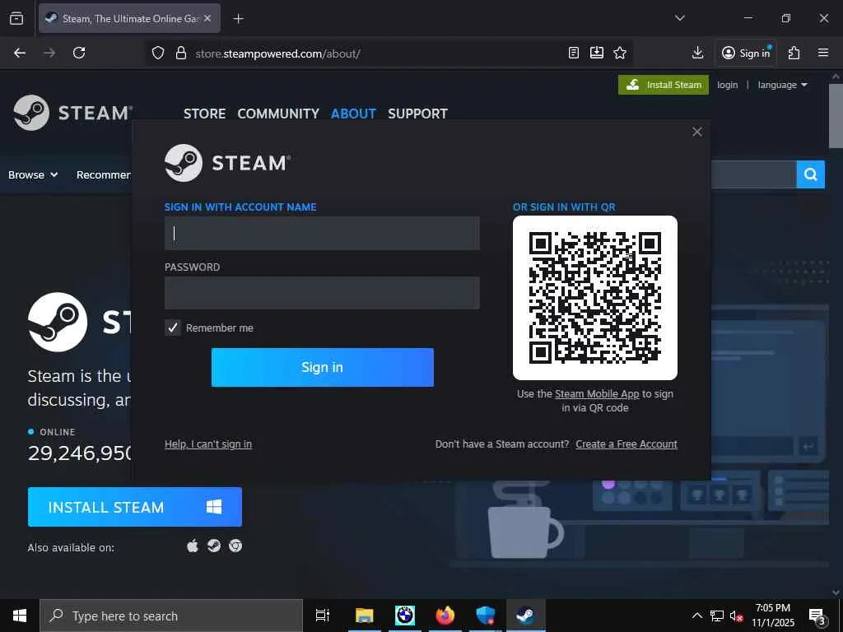This screenshot has width=843, height=632.
Task: Open File Explorer from the taskbar
Action: (x=364, y=616)
